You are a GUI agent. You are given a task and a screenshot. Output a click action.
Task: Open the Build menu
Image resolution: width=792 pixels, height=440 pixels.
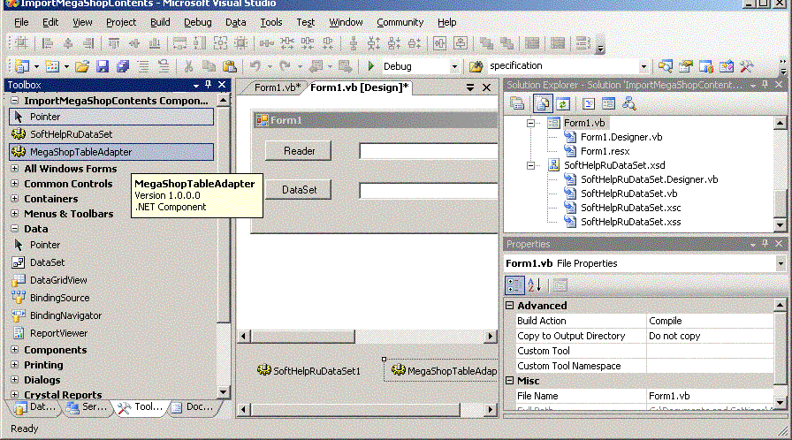(x=160, y=22)
